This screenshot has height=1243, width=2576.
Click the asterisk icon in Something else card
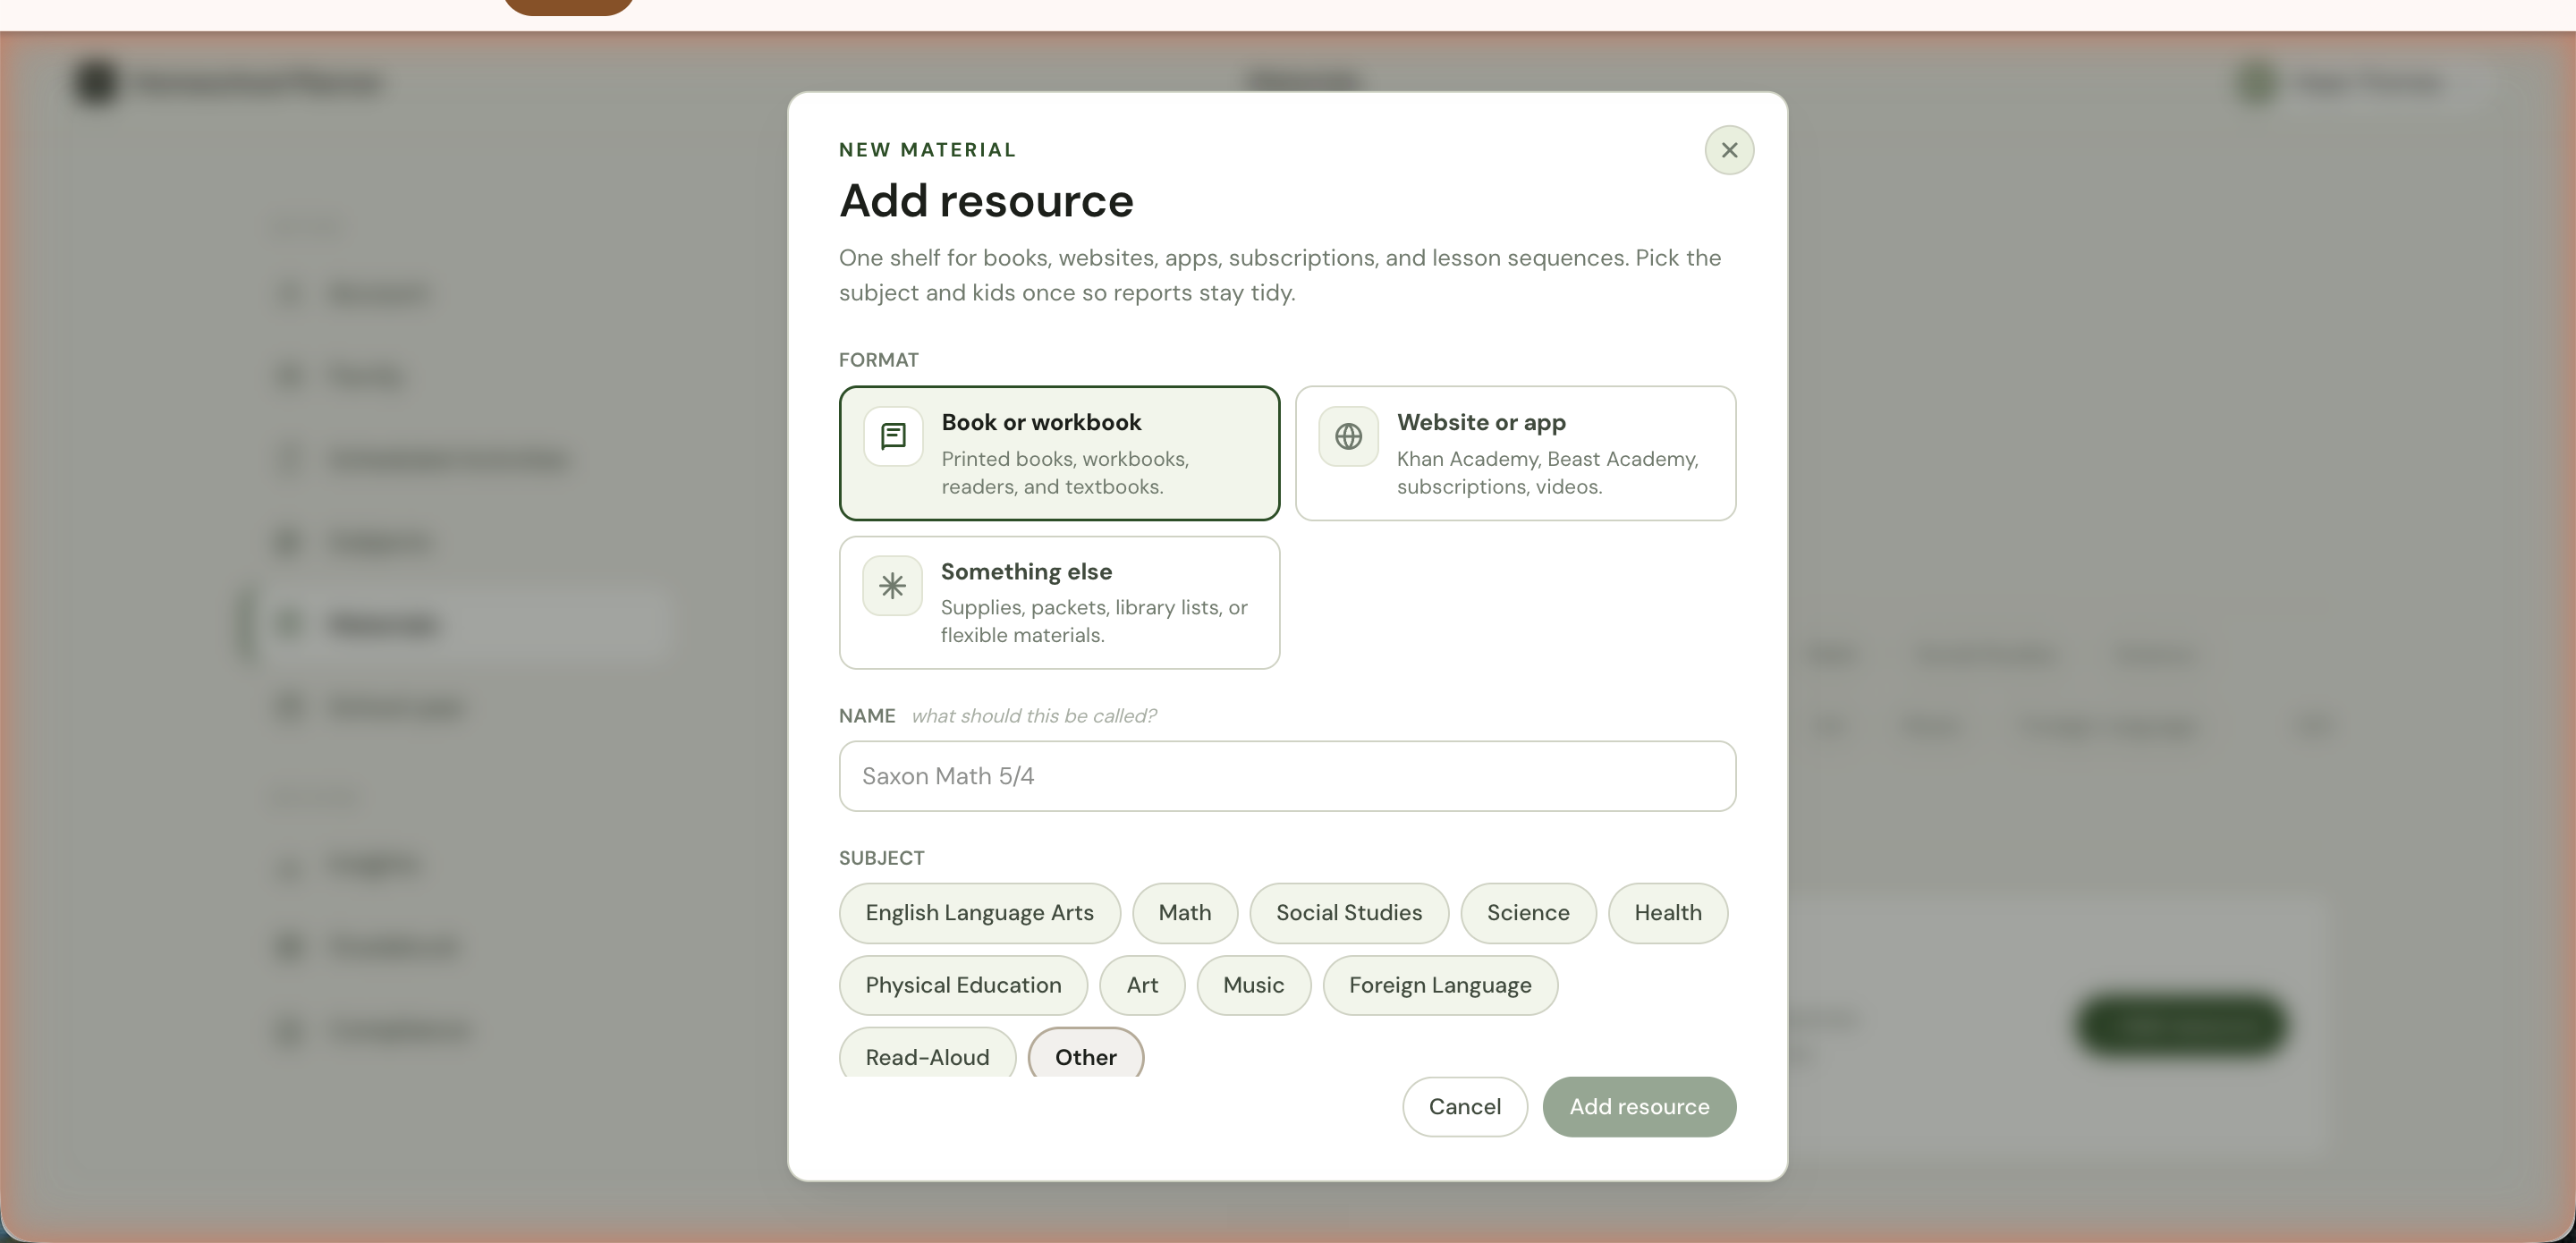pyautogui.click(x=893, y=585)
